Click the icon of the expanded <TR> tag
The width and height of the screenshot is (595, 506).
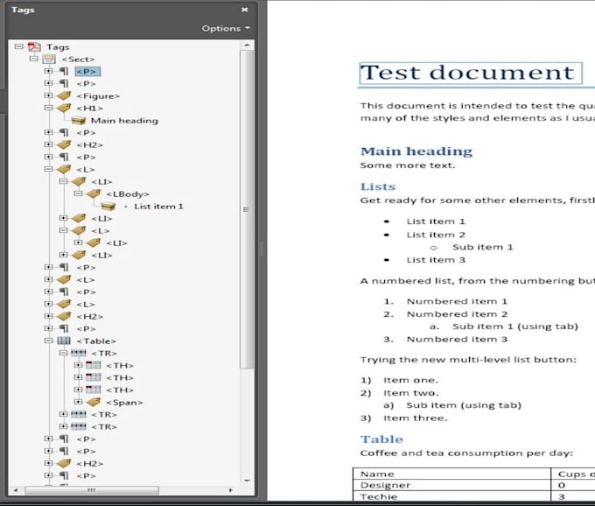coord(79,353)
